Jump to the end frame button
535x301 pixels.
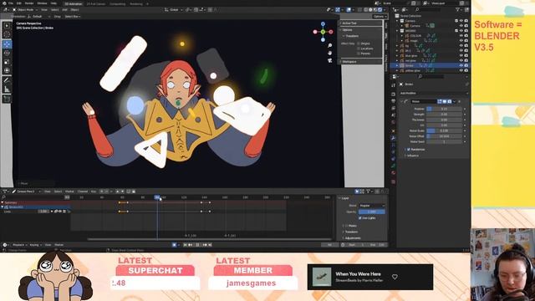210,245
